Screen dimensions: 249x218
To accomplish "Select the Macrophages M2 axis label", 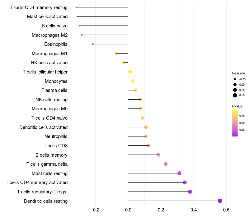I will [x=50, y=35].
